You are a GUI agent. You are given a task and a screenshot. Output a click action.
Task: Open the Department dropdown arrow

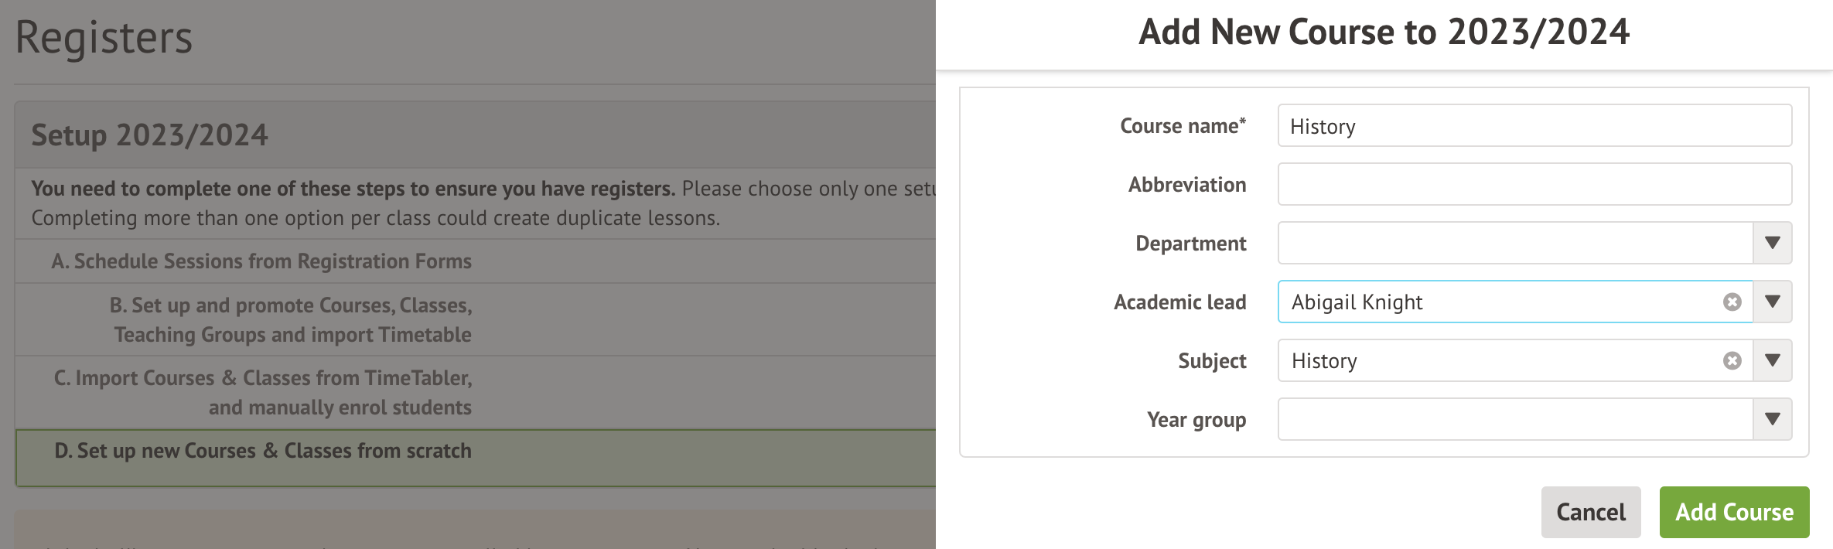[x=1773, y=244]
